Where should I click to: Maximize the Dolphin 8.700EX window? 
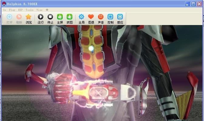pos(193,4)
